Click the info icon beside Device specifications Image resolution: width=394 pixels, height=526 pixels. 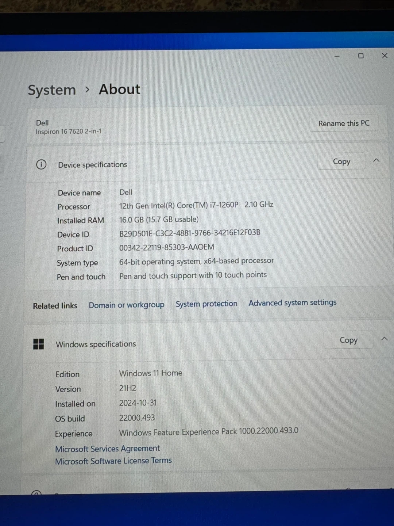tap(41, 165)
